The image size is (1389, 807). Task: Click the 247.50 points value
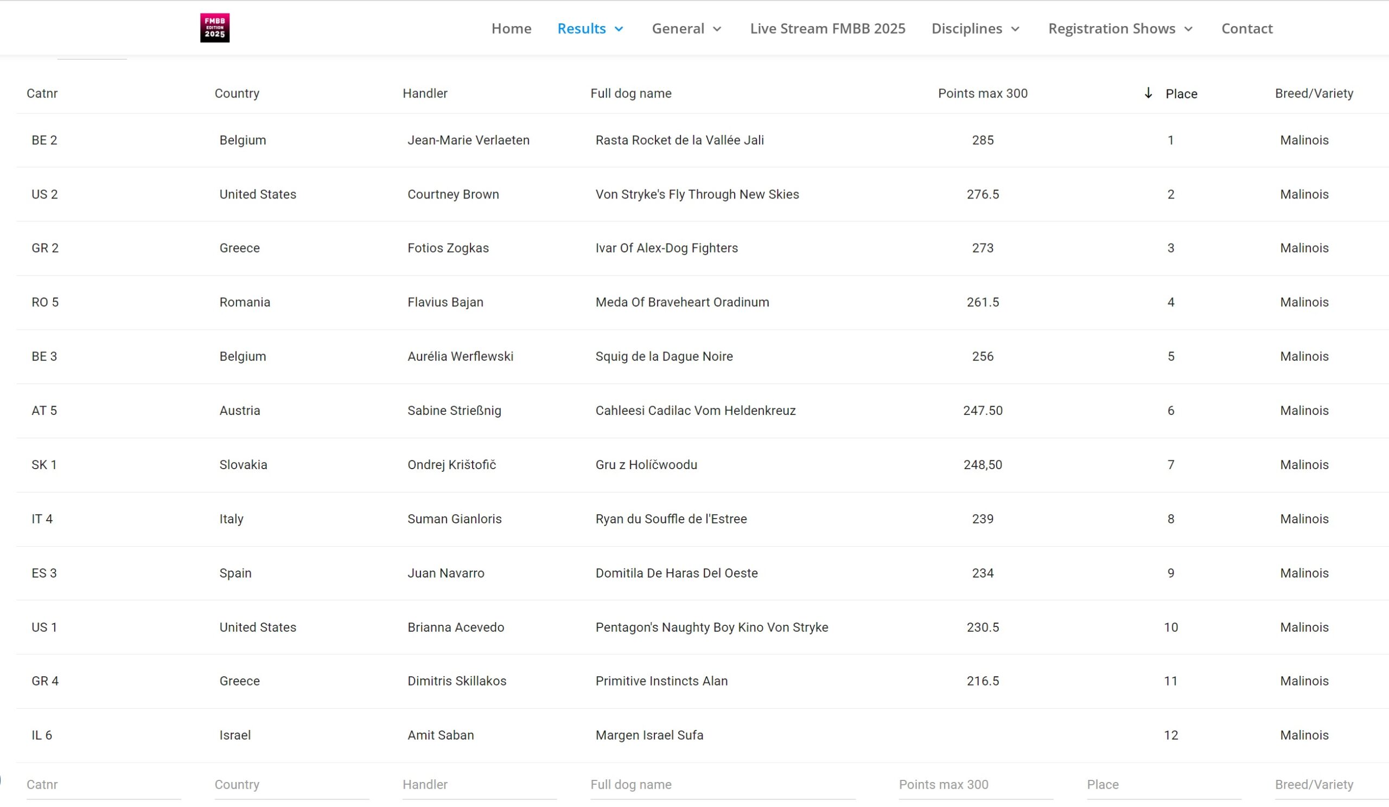[983, 411]
